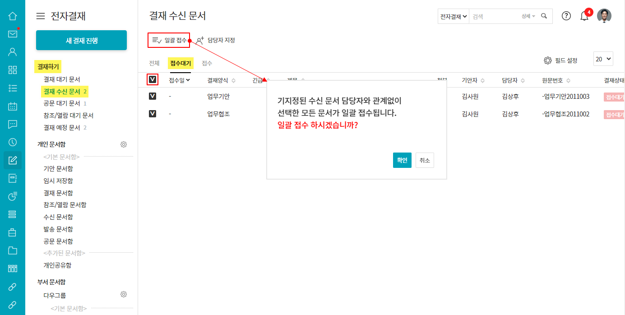
Task: Switch to the 접수 tab
Action: (x=207, y=64)
